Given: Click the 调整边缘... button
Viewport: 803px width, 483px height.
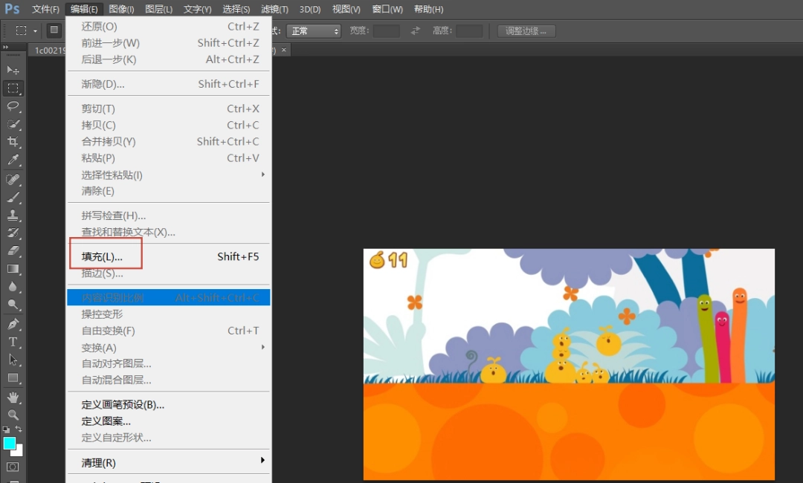Looking at the screenshot, I should coord(526,31).
